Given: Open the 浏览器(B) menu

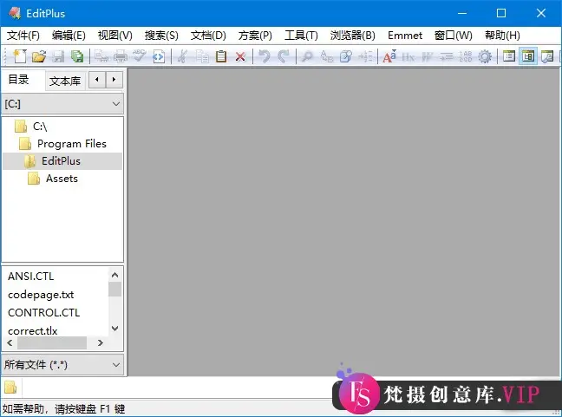Looking at the screenshot, I should [x=353, y=36].
